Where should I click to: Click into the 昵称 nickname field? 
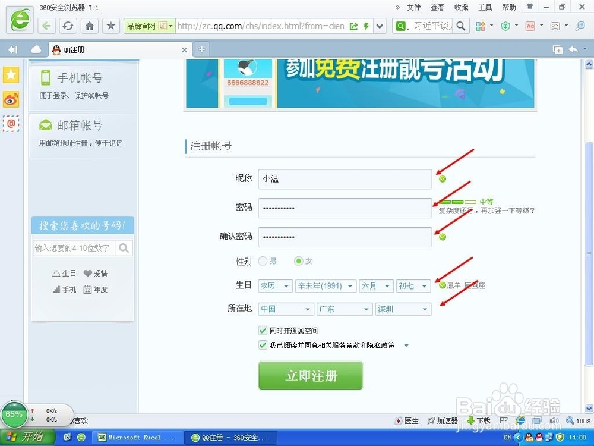coord(345,178)
